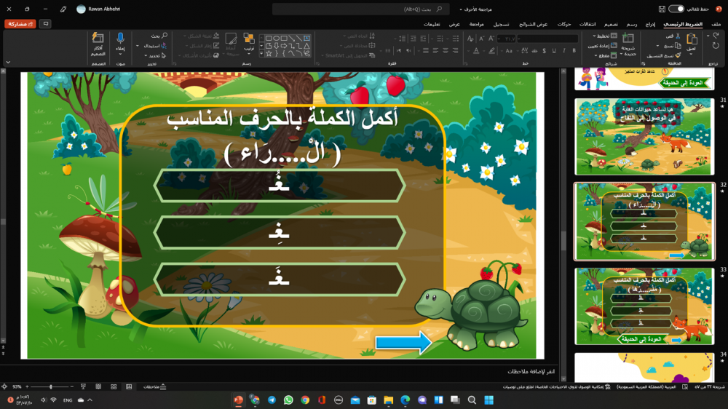Click the pen/draw icon in title bar
728x409 pixels.
point(63,9)
